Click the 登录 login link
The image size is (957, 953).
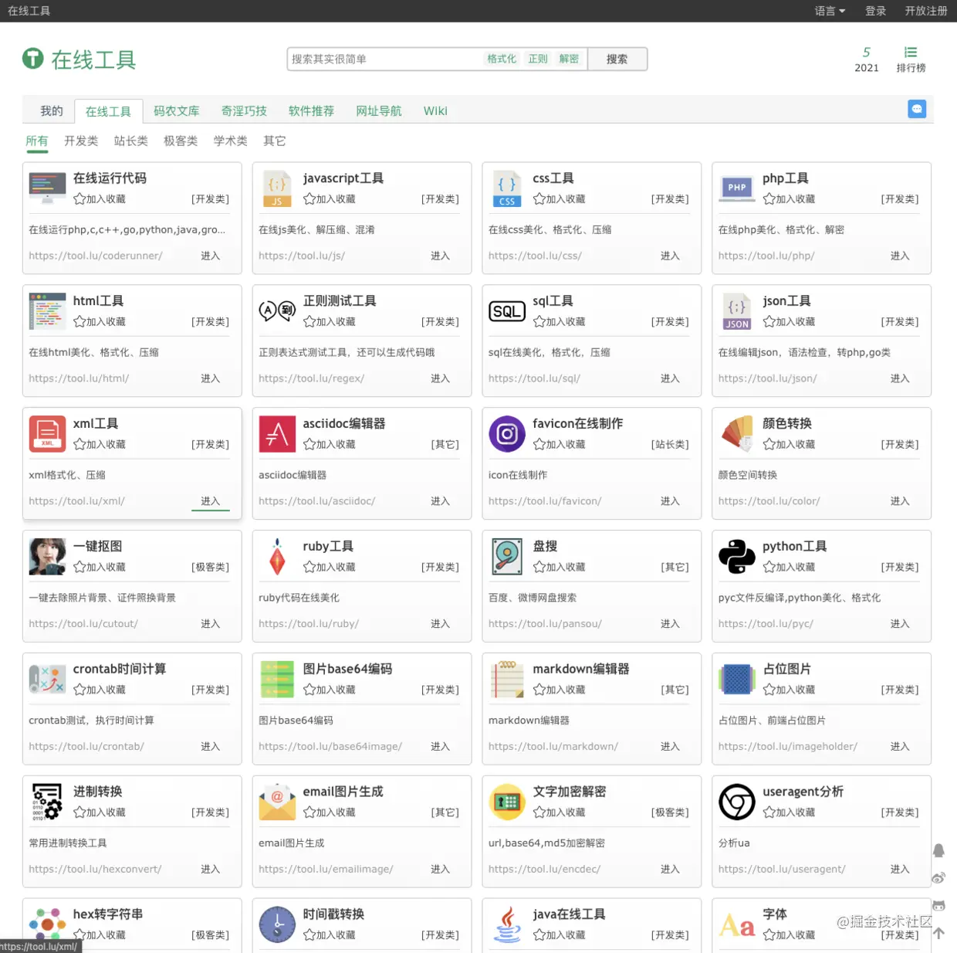[875, 11]
